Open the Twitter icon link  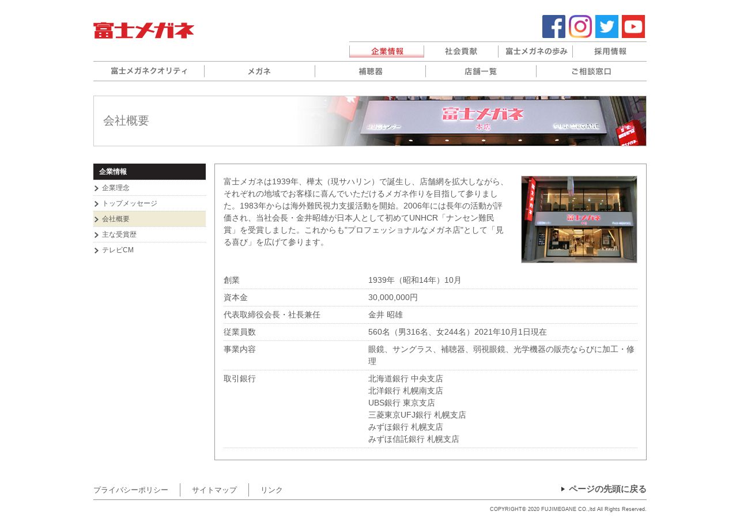click(x=606, y=26)
